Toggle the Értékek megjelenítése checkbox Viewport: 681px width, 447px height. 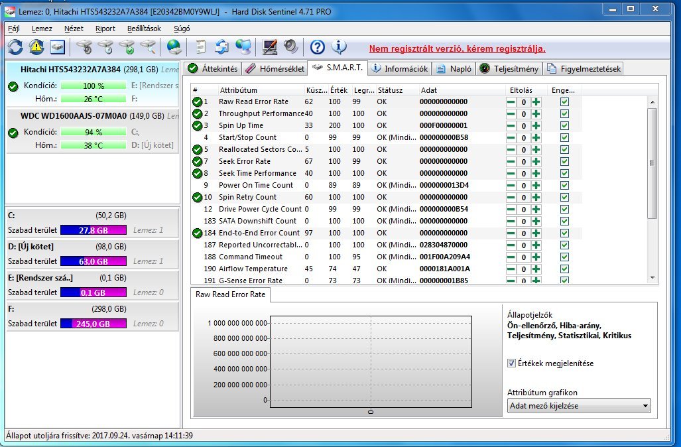coord(511,363)
